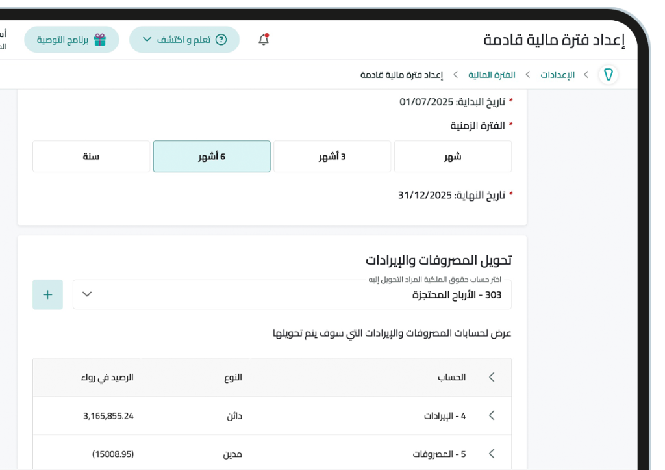Click the plus icon to add an equity account
Image resolution: width=665 pixels, height=470 pixels.
click(x=47, y=294)
